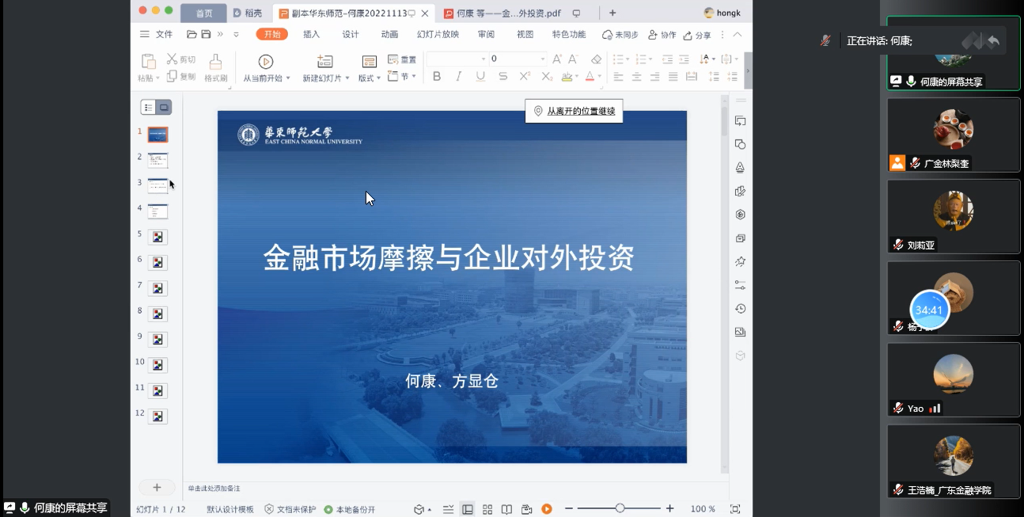Click the orange play slideshow button
Screen dimensions: 1024x517
[x=547, y=509]
